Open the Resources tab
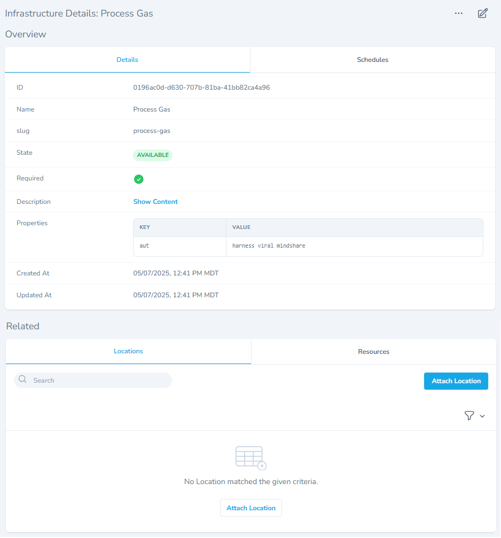The height and width of the screenshot is (538, 501). (373, 352)
